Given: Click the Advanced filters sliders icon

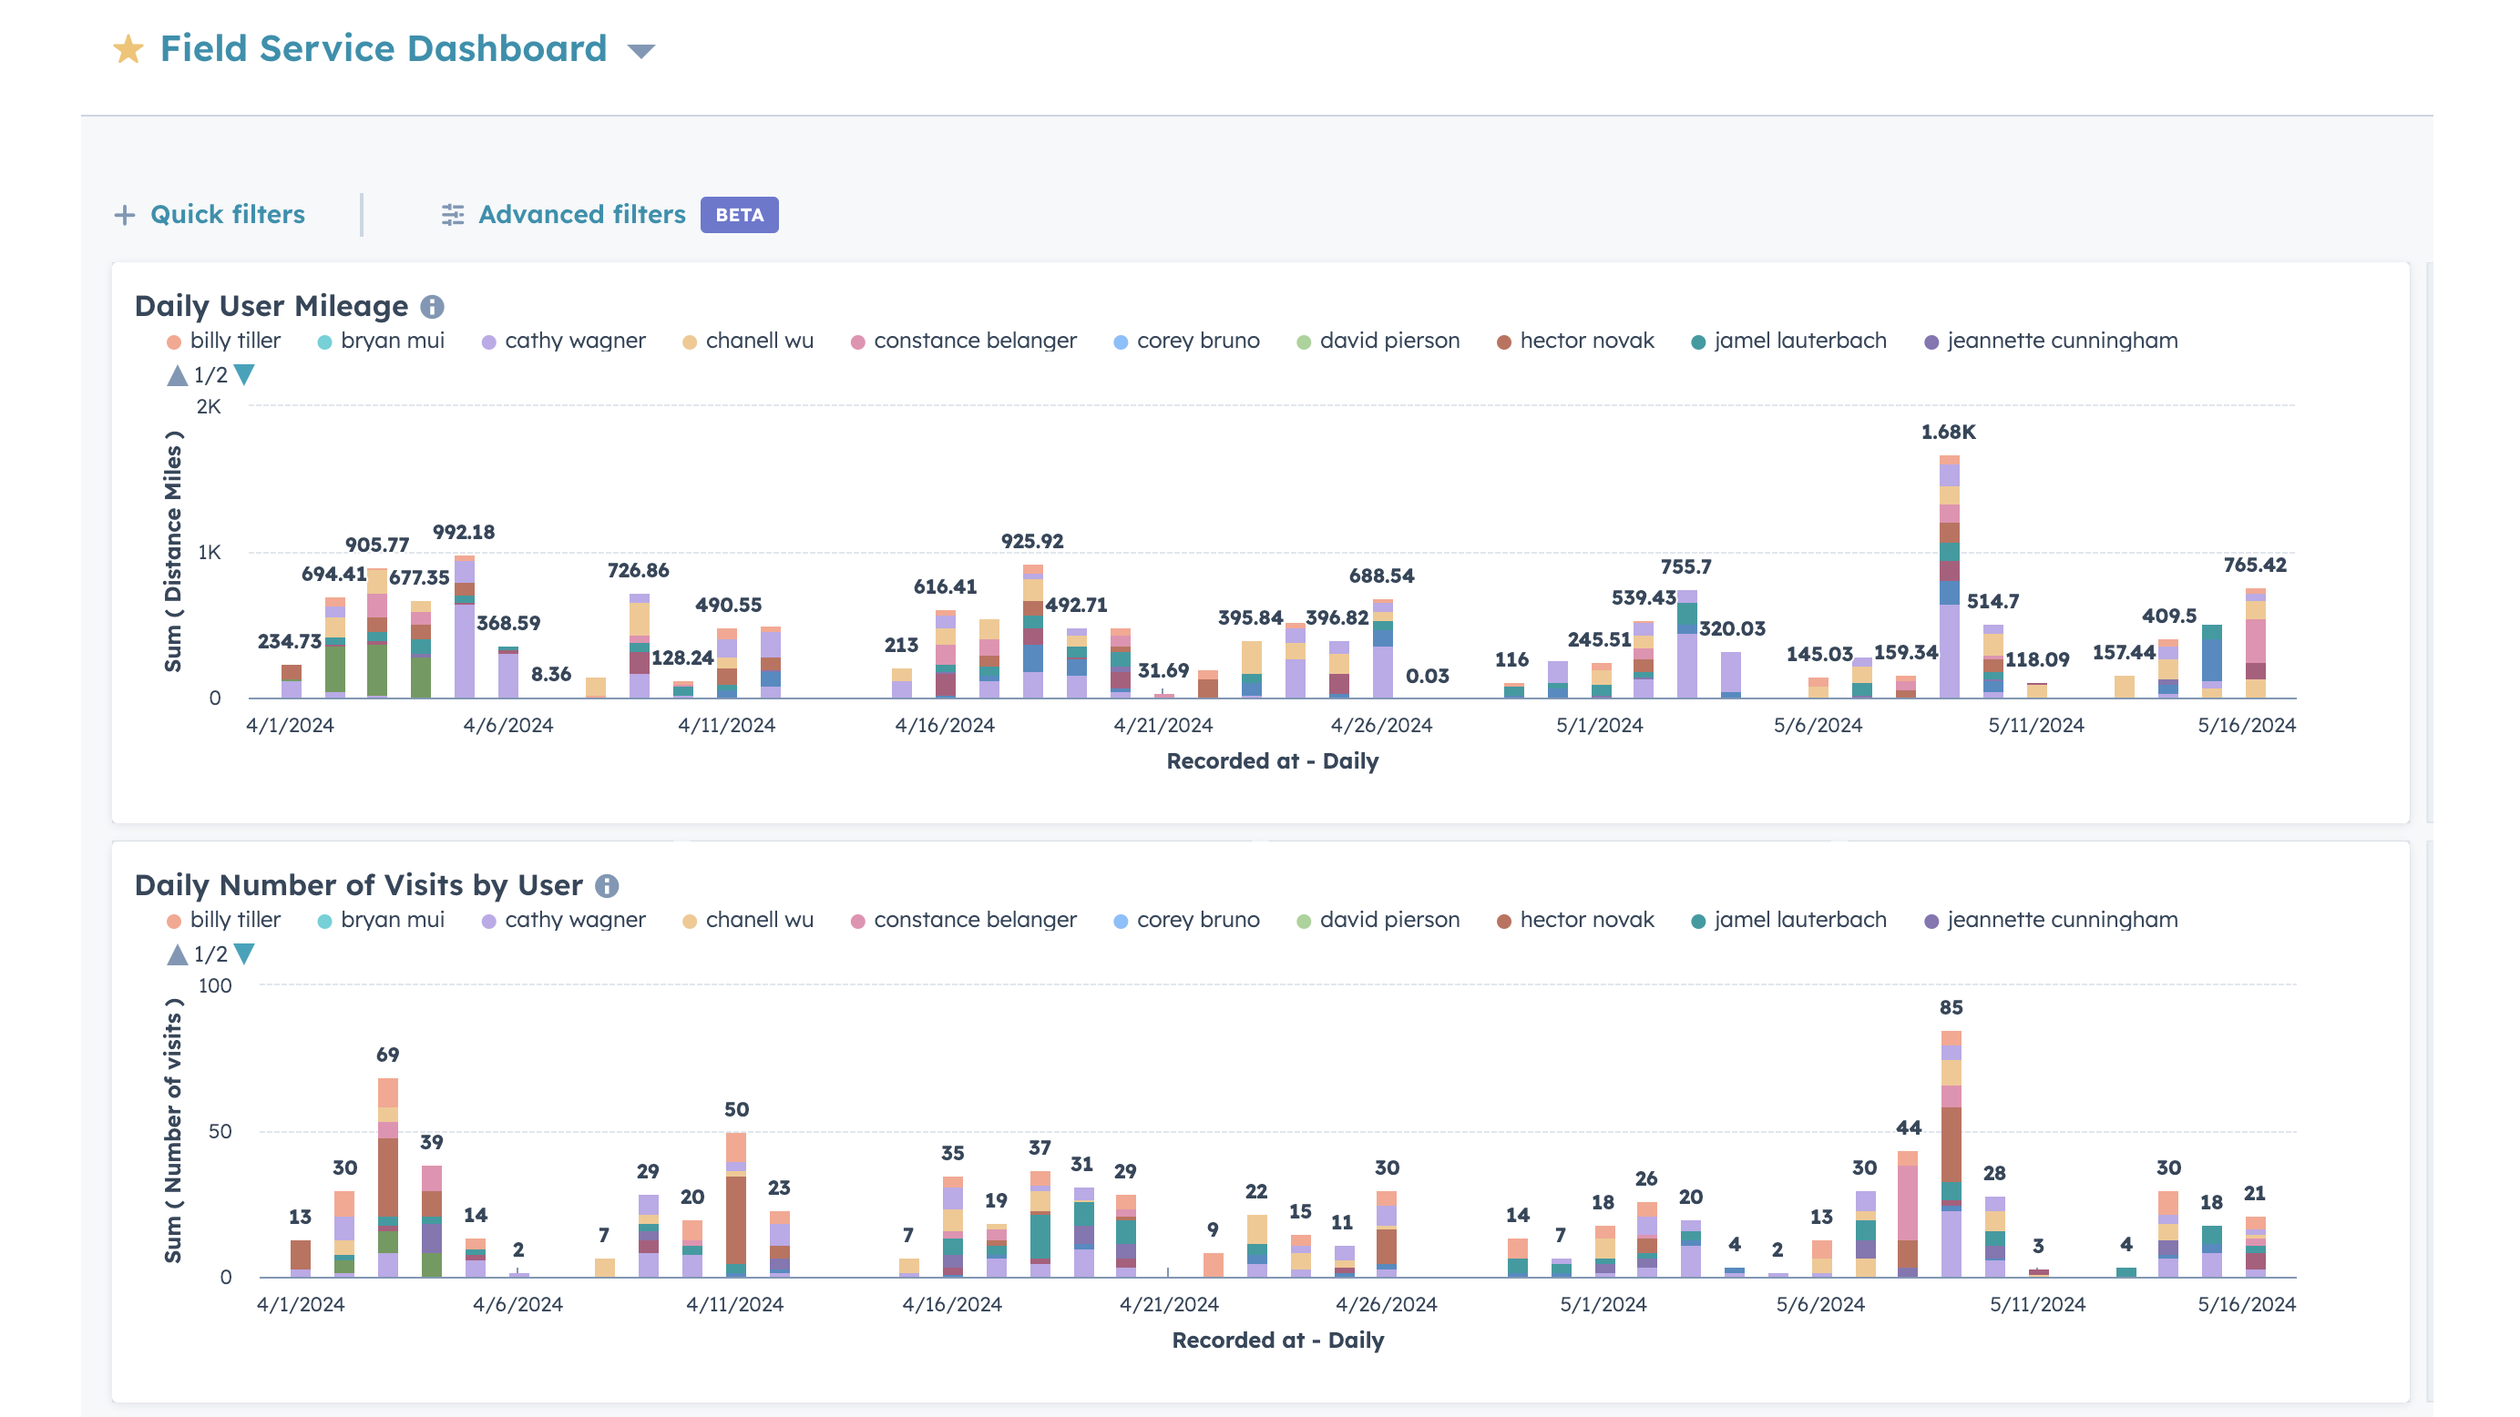Looking at the screenshot, I should point(452,214).
